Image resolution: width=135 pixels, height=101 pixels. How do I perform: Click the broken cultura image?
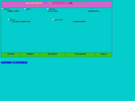point(27,9)
